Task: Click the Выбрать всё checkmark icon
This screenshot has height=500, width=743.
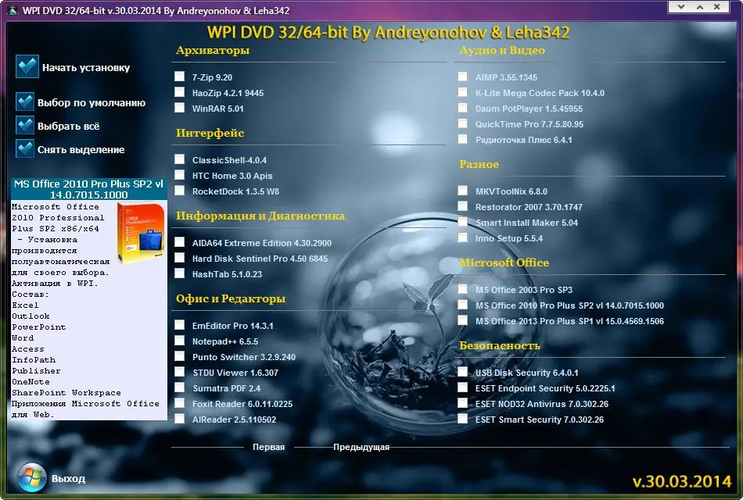Action: [x=25, y=125]
